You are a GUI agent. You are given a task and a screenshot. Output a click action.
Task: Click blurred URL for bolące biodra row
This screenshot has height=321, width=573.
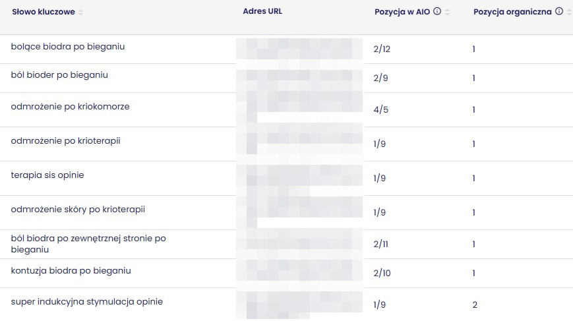click(x=299, y=49)
